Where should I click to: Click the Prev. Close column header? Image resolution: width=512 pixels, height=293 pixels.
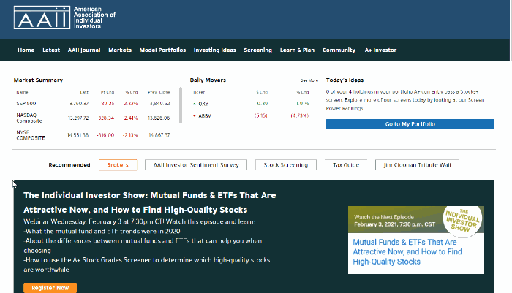coord(159,92)
